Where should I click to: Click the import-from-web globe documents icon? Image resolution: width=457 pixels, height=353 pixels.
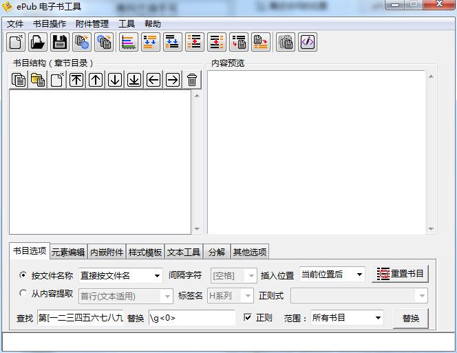pyautogui.click(x=82, y=42)
